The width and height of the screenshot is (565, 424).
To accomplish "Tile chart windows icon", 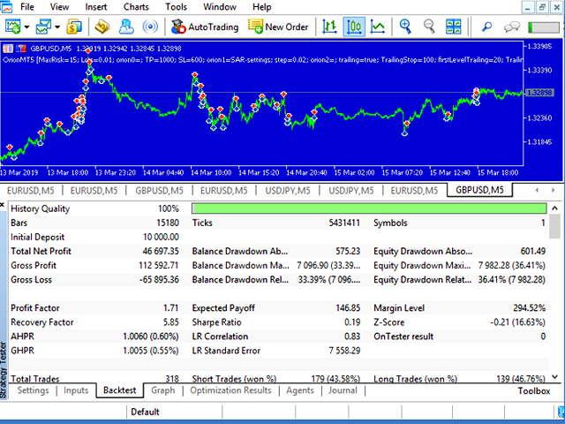I will (453, 26).
